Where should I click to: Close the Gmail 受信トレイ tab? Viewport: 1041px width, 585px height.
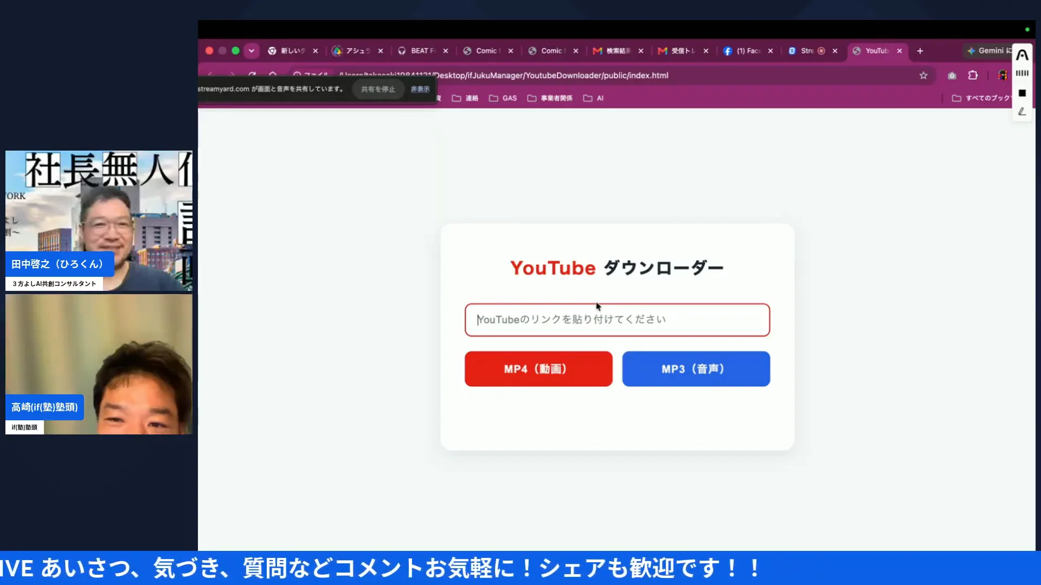click(x=706, y=51)
